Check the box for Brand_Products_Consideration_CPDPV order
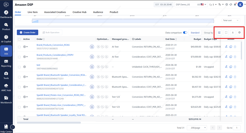The width and height of the screenshot is (246, 133). (19, 57)
